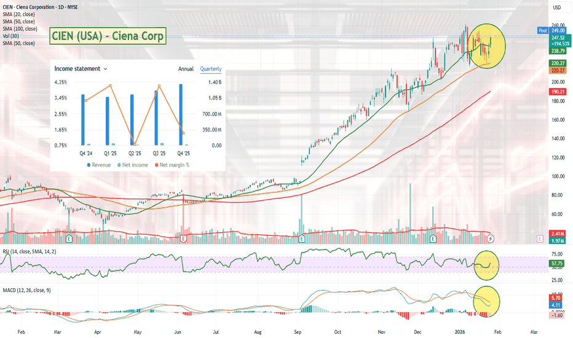The image size is (573, 338).
Task: Toggle the Net margin % legend series
Action: (x=172, y=165)
